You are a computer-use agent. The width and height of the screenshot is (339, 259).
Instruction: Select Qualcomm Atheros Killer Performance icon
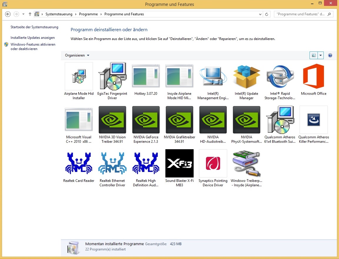(x=313, y=119)
